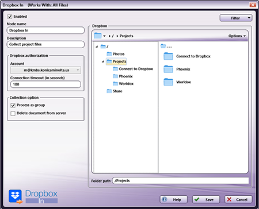The height and width of the screenshot is (209, 259).
Task: Select Share folder in tree
Action: [117, 91]
